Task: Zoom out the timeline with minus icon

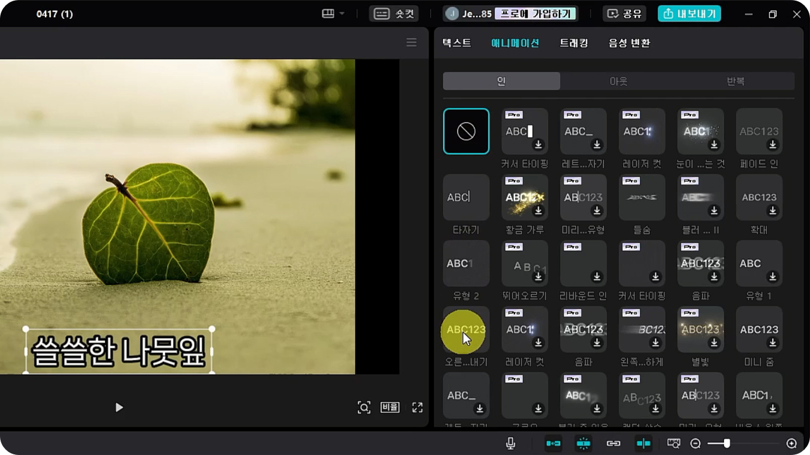Action: click(695, 444)
